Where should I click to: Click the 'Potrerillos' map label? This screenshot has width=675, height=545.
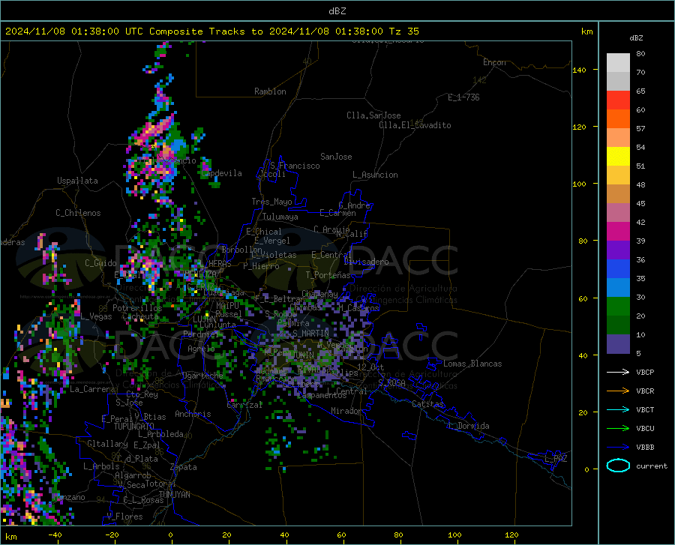pos(137,308)
